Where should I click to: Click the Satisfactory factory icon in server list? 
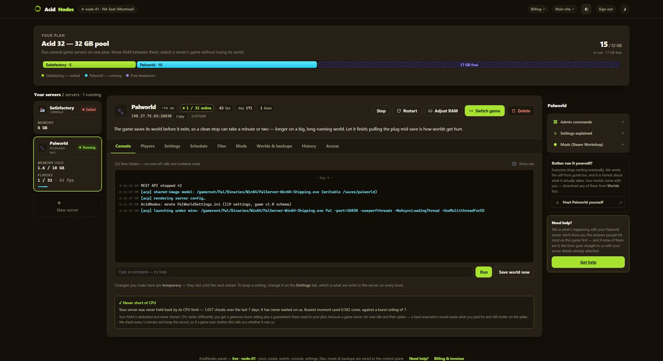pyautogui.click(x=42, y=110)
